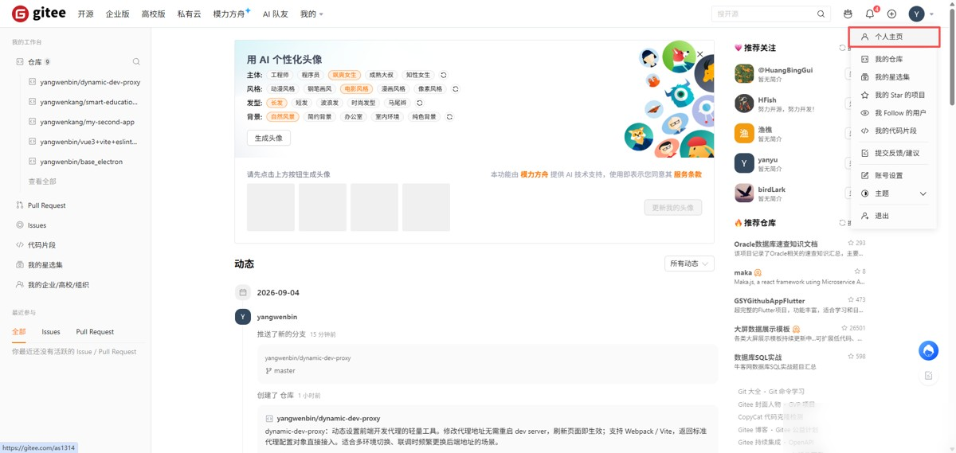Expand 仓库 section in sidebar
This screenshot has width=956, height=453.
pos(35,61)
